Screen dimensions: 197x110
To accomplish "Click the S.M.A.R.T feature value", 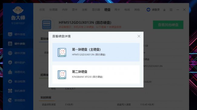I will [70, 89].
